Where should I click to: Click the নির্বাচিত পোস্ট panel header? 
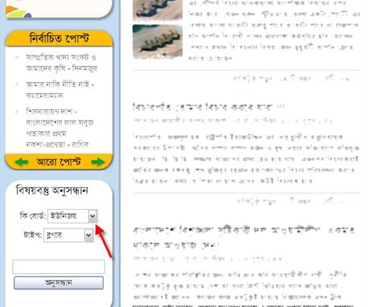59,39
